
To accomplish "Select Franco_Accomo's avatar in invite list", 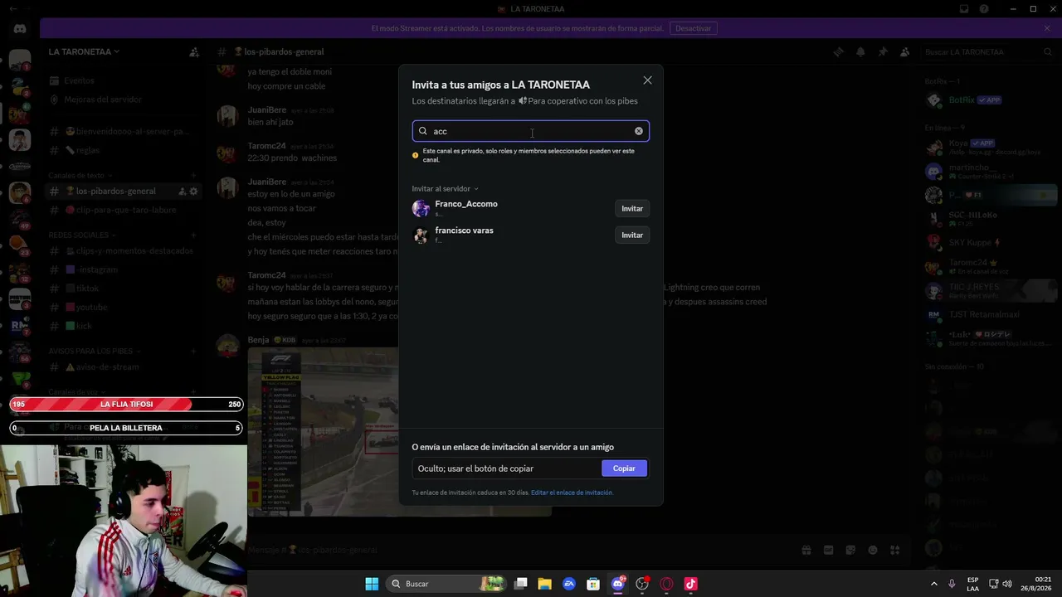I will [421, 208].
